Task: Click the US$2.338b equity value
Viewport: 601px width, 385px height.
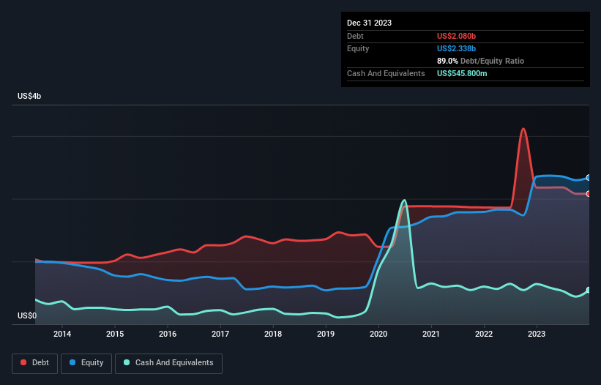Action: [x=456, y=48]
